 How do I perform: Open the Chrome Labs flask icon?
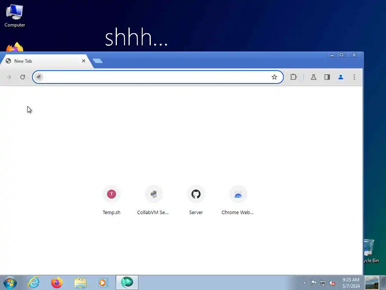(313, 77)
